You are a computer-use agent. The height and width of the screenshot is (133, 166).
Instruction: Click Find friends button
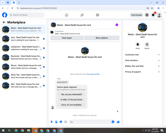(136, 15)
